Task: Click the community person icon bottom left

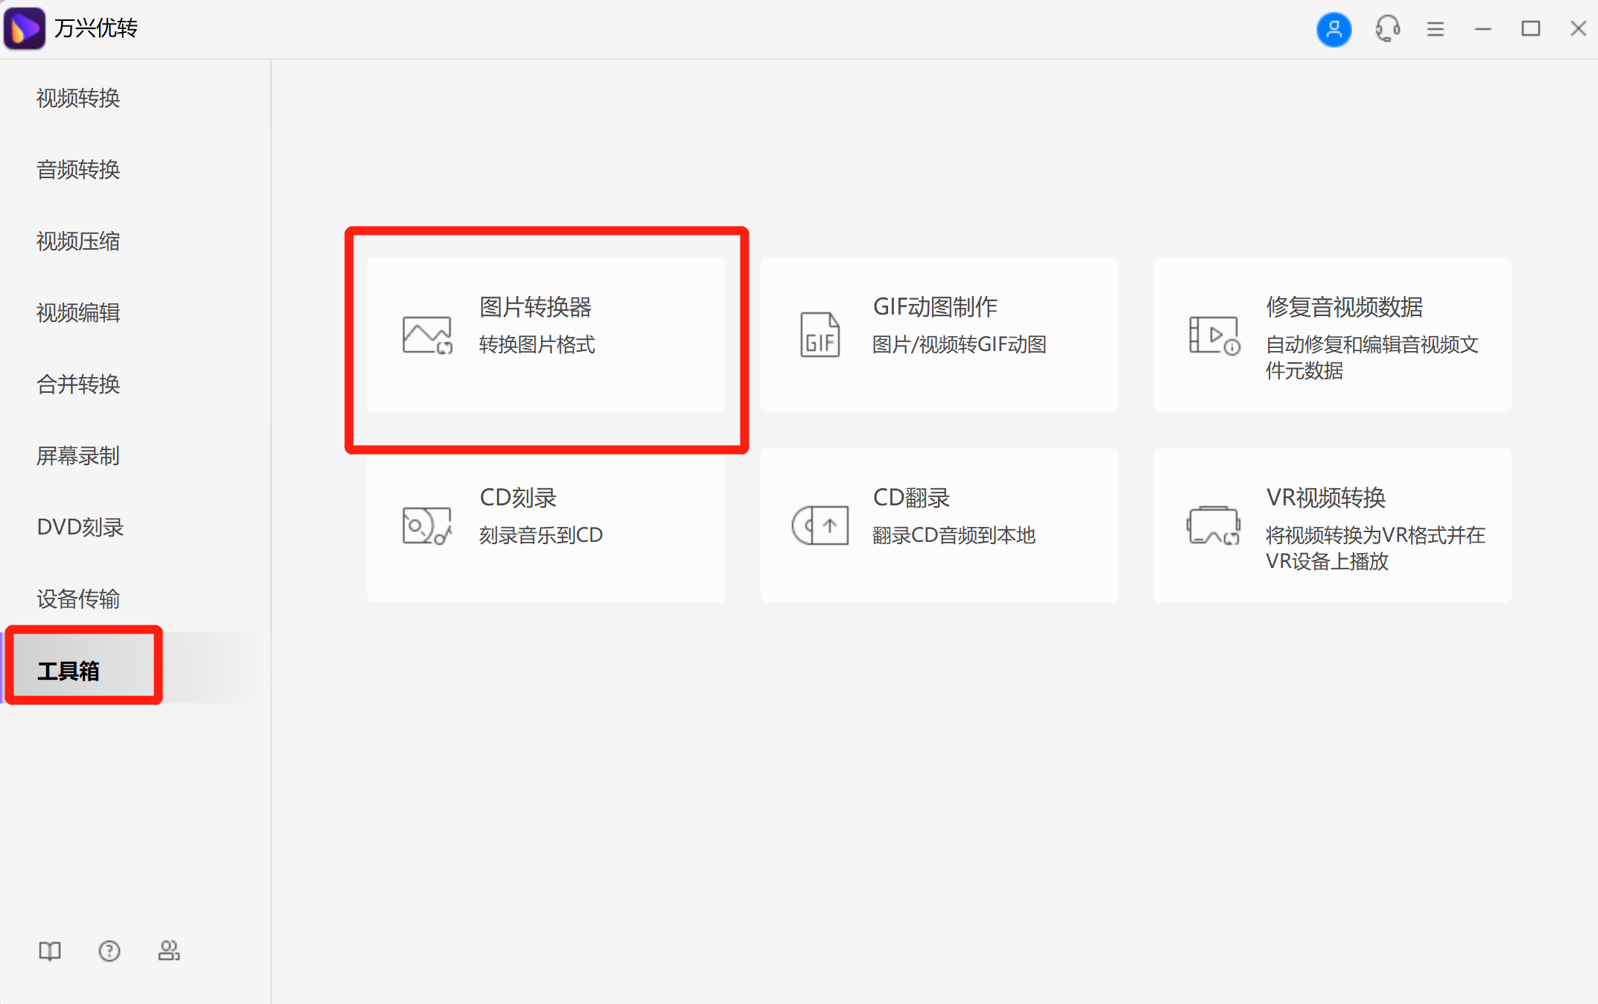Action: click(x=168, y=951)
